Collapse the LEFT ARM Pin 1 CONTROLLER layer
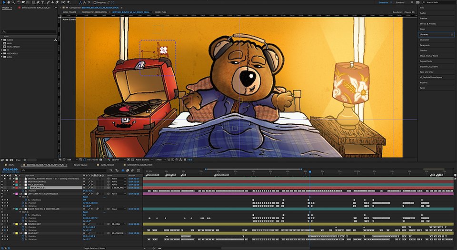 [x=13, y=194]
